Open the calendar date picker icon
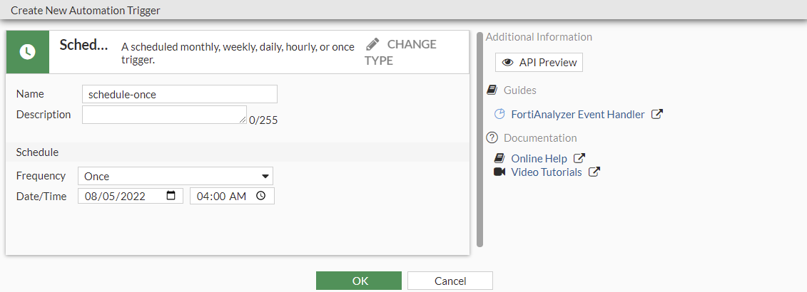The height and width of the screenshot is (292, 807). [x=171, y=196]
